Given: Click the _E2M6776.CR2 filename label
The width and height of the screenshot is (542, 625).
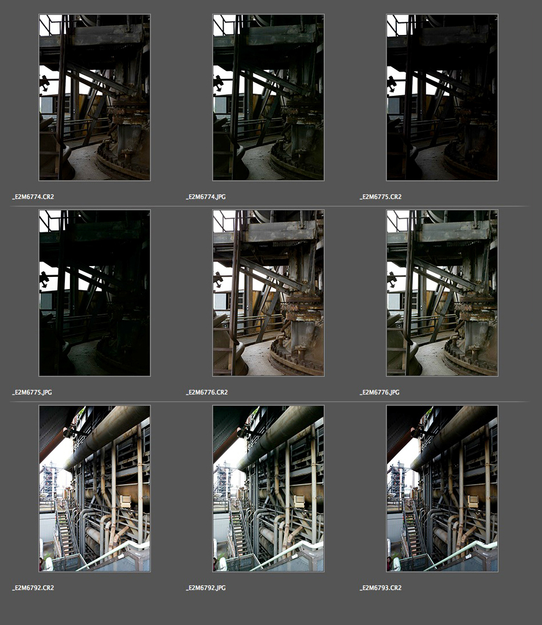Looking at the screenshot, I should (x=207, y=393).
